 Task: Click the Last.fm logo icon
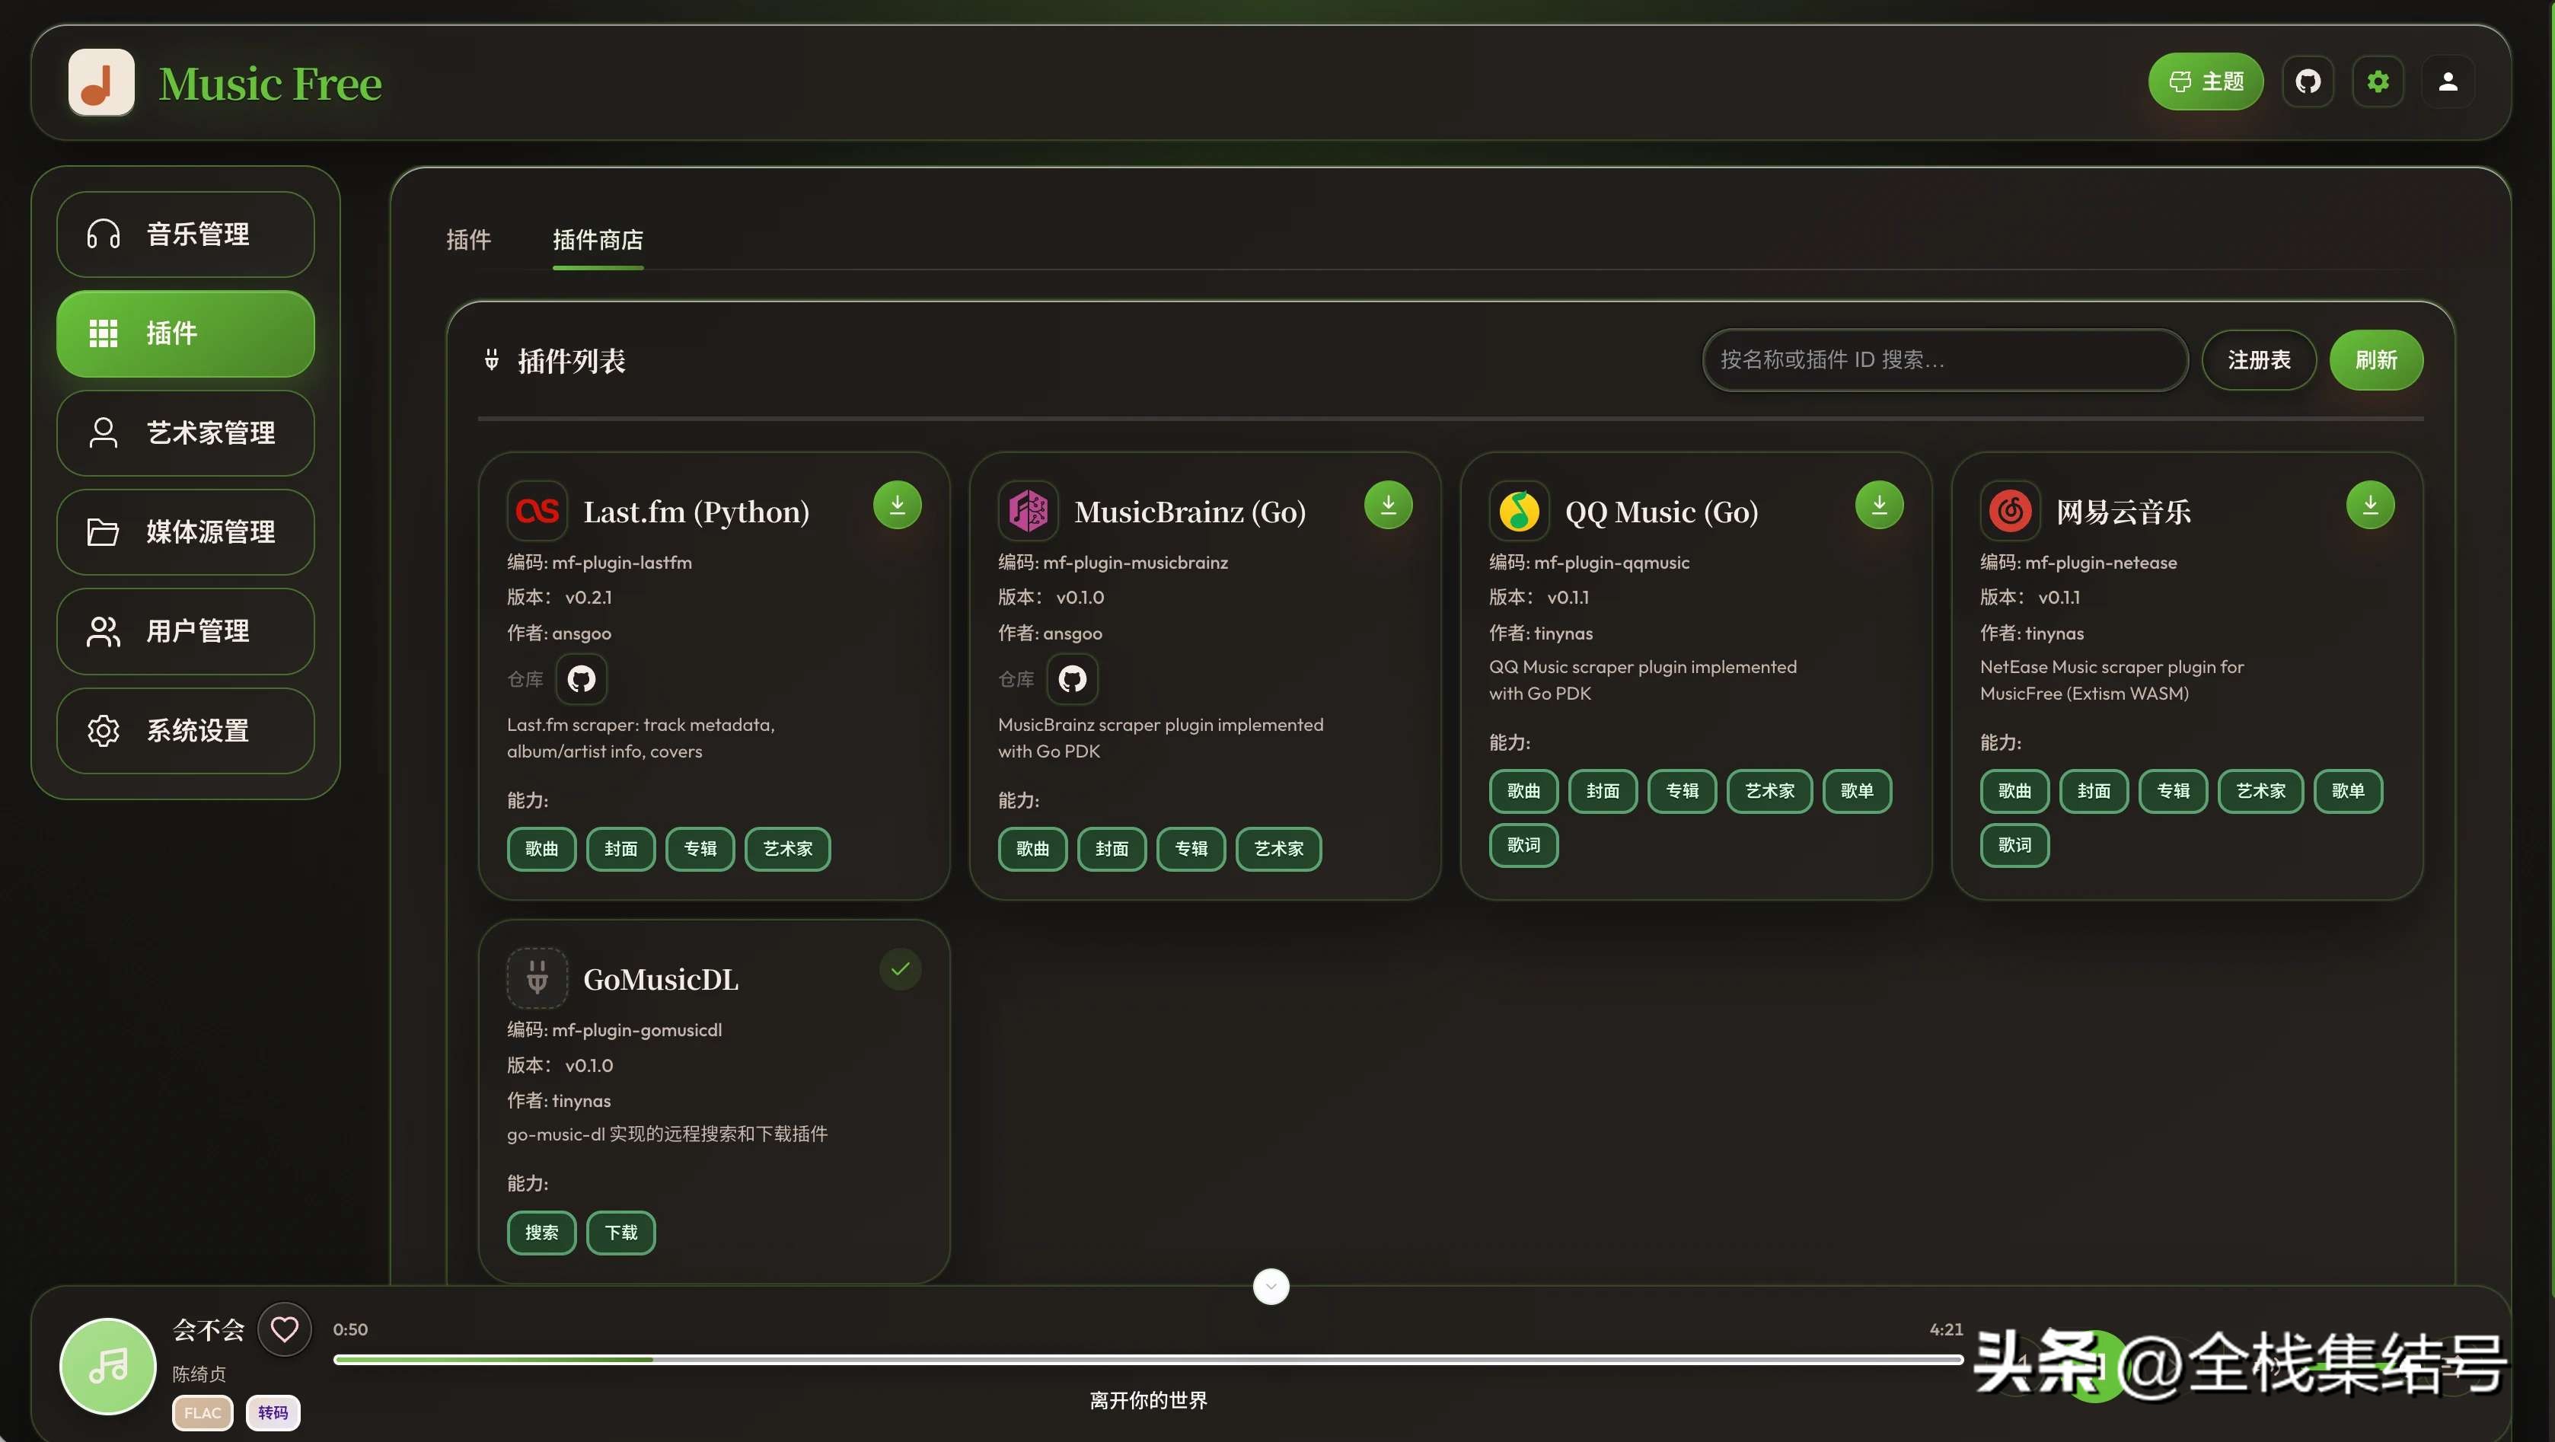537,511
